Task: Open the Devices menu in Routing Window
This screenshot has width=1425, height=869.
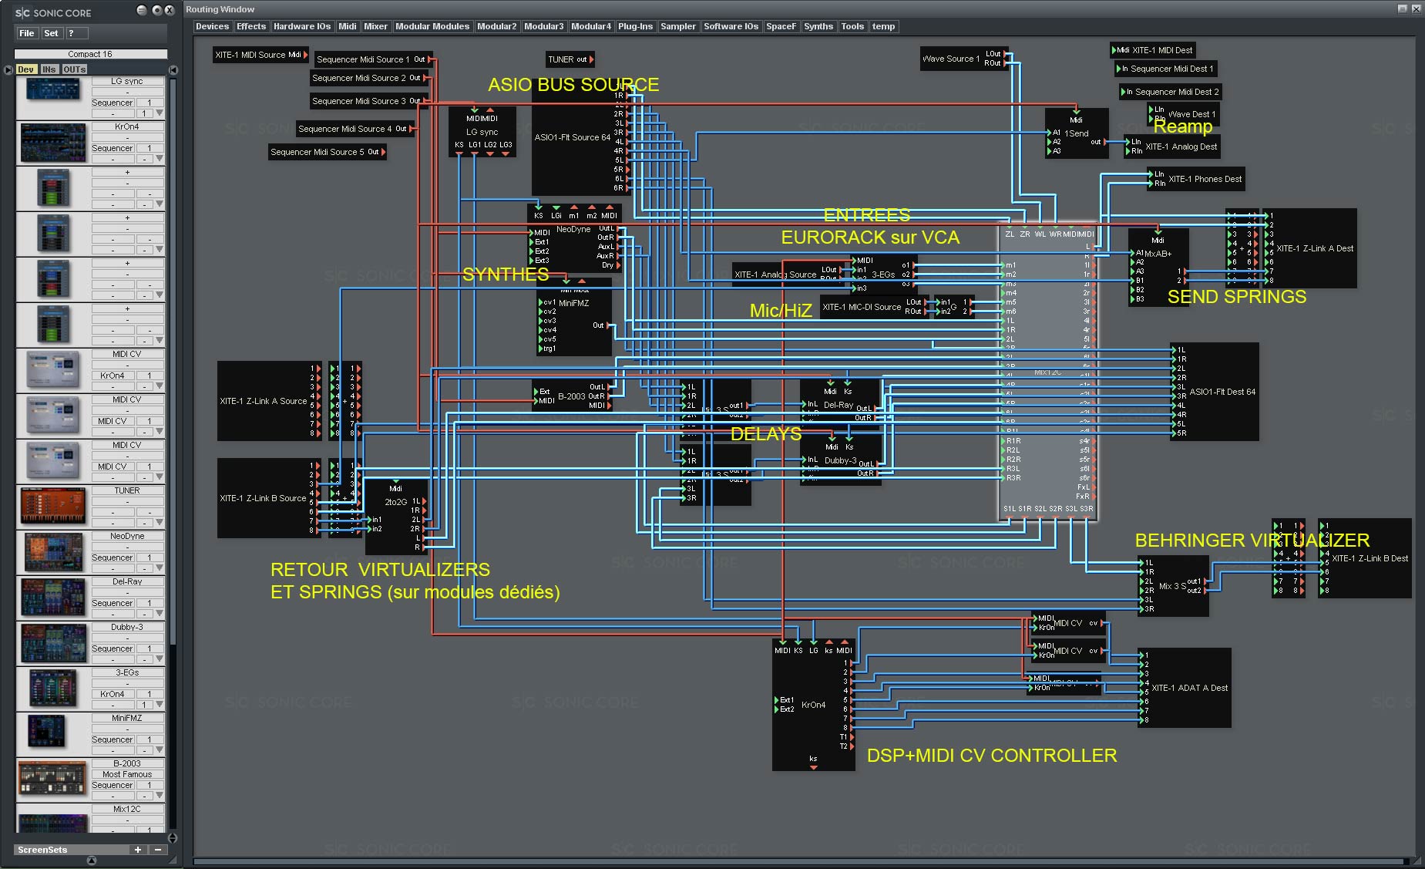Action: [x=212, y=26]
